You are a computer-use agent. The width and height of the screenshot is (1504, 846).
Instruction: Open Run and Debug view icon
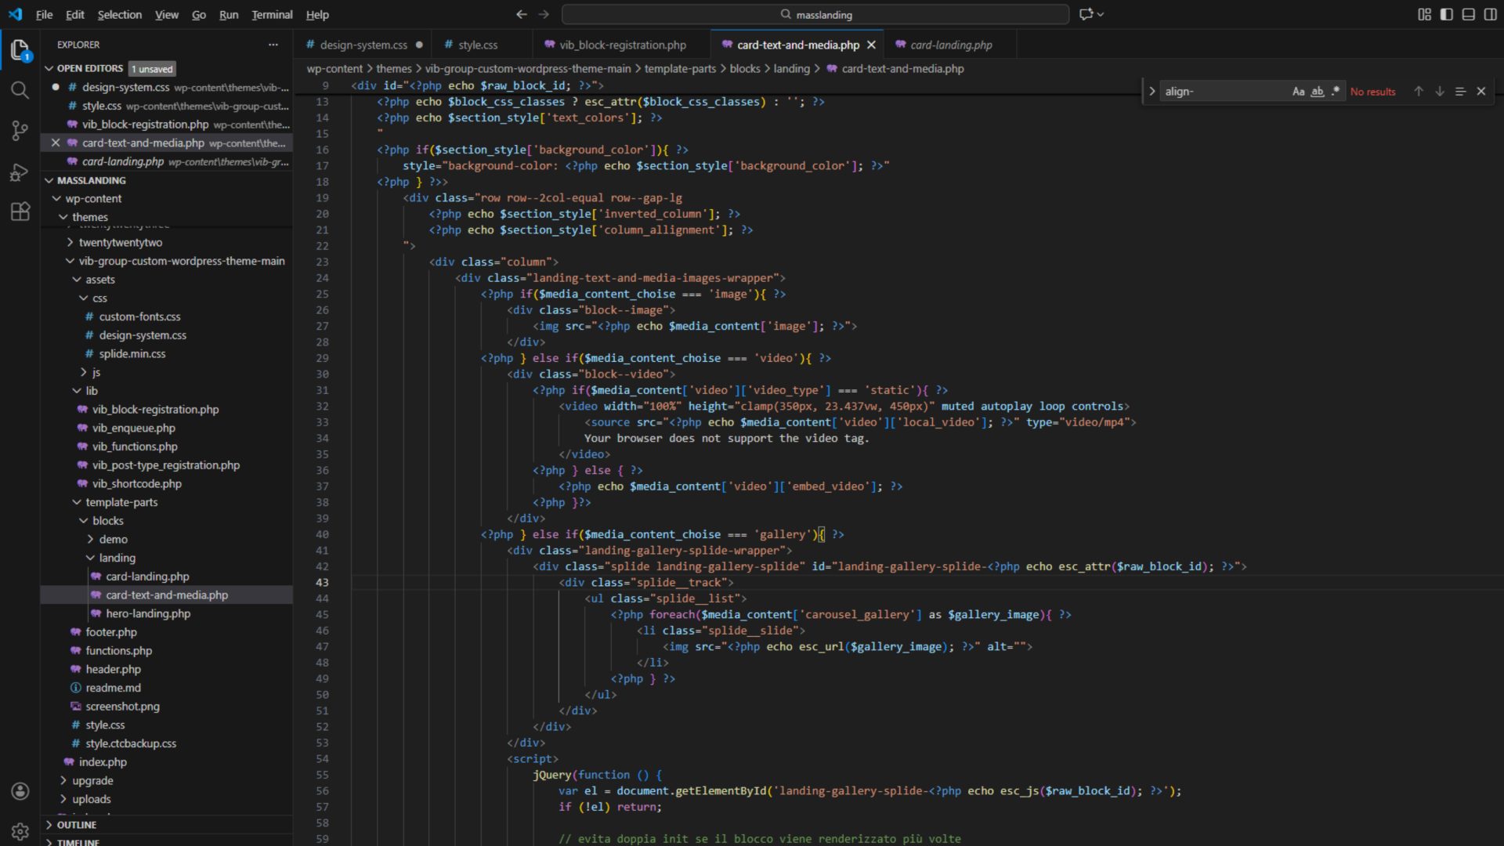[x=20, y=172]
